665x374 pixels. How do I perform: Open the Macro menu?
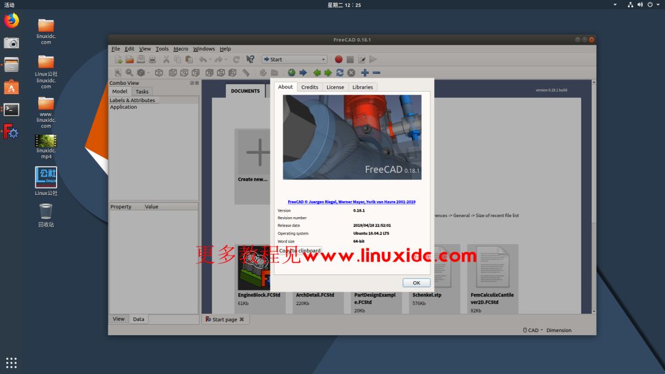point(181,49)
